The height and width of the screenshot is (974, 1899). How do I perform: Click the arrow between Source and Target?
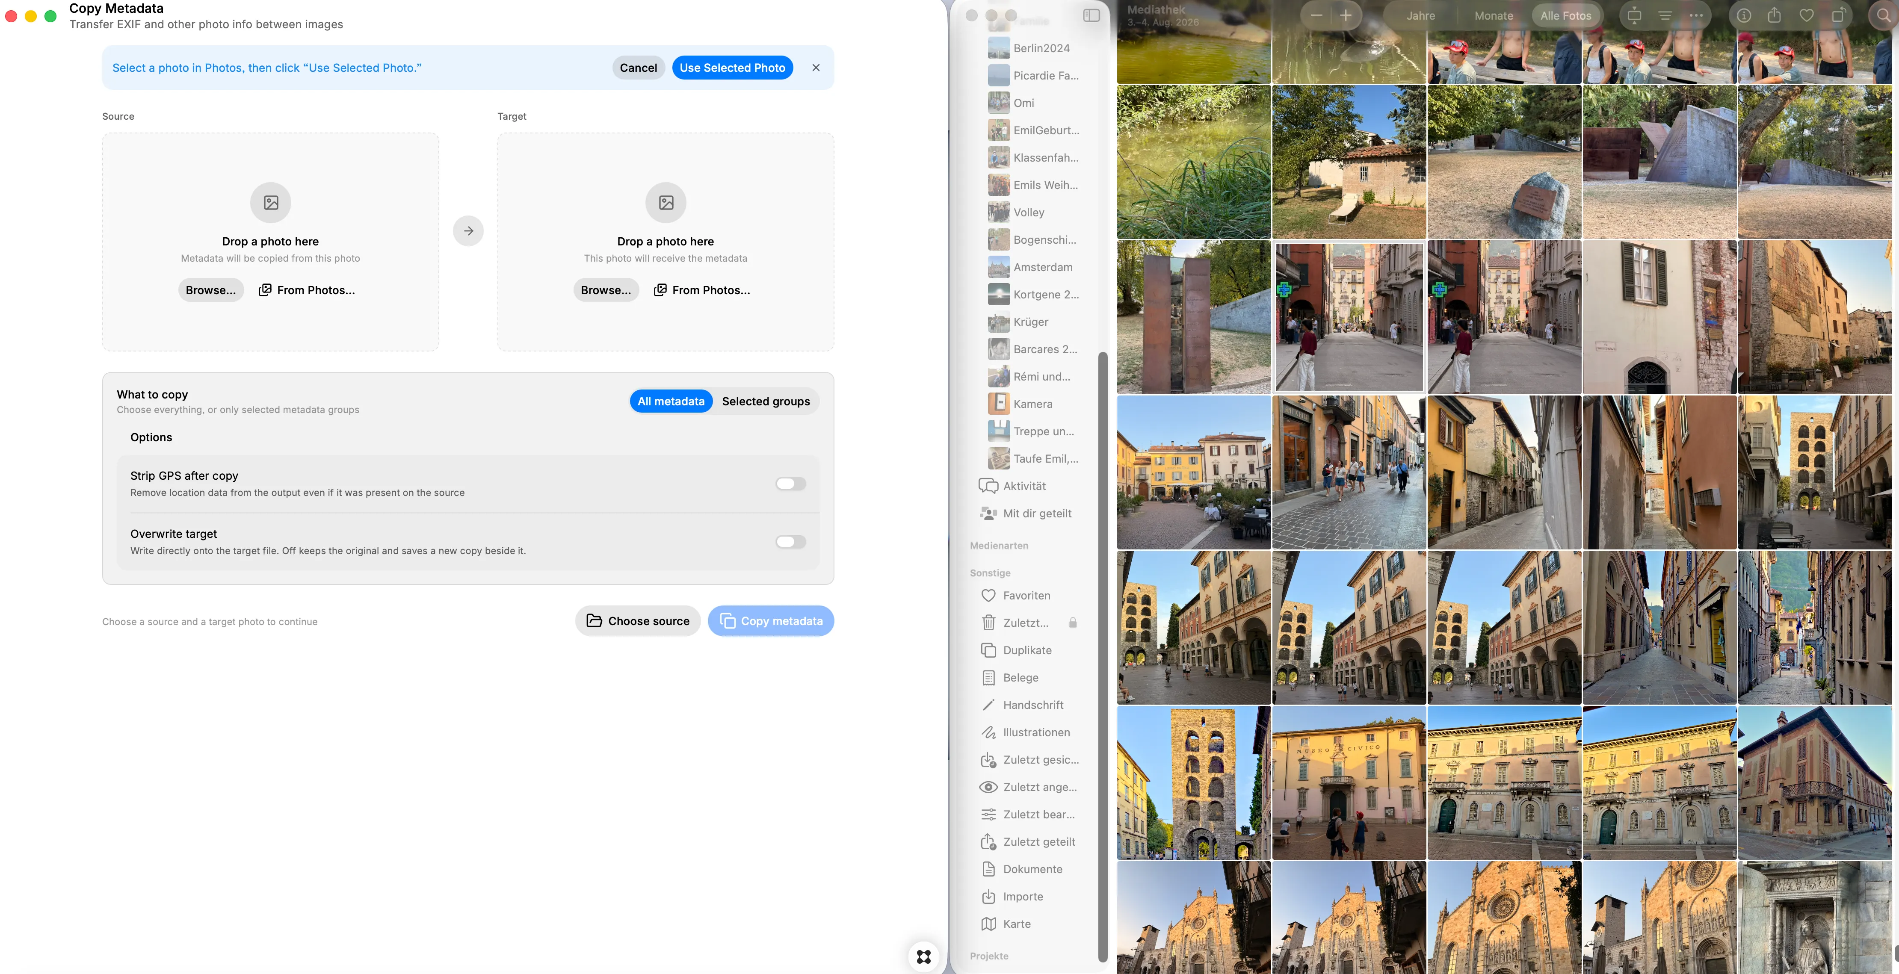468,230
